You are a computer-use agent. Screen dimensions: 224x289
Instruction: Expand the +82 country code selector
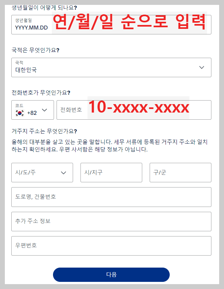[32, 110]
